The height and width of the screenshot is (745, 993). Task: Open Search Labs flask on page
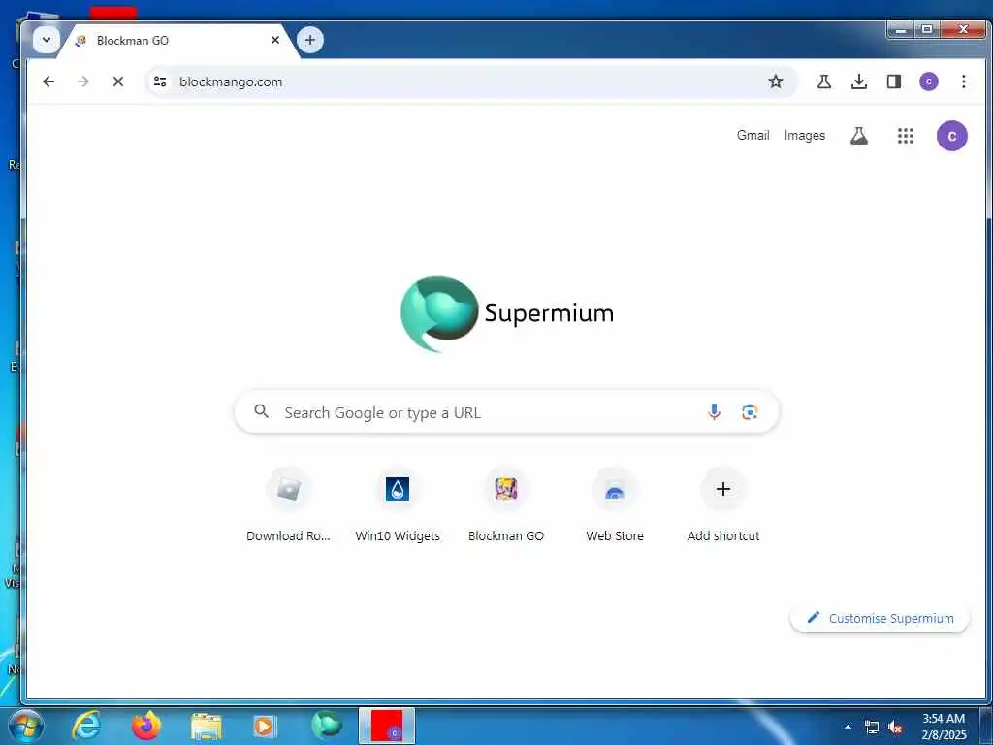click(x=859, y=136)
